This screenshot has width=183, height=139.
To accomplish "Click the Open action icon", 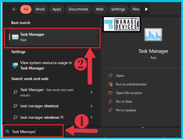I will coord(111,76).
